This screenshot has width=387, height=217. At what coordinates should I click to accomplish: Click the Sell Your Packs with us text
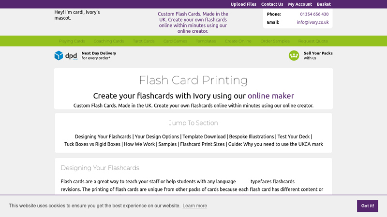point(318,55)
